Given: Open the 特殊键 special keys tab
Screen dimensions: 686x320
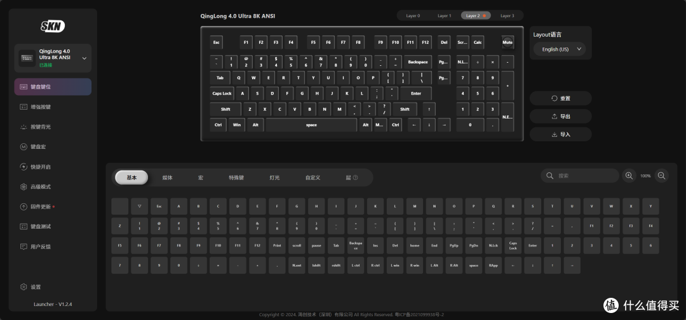Looking at the screenshot, I should point(236,177).
